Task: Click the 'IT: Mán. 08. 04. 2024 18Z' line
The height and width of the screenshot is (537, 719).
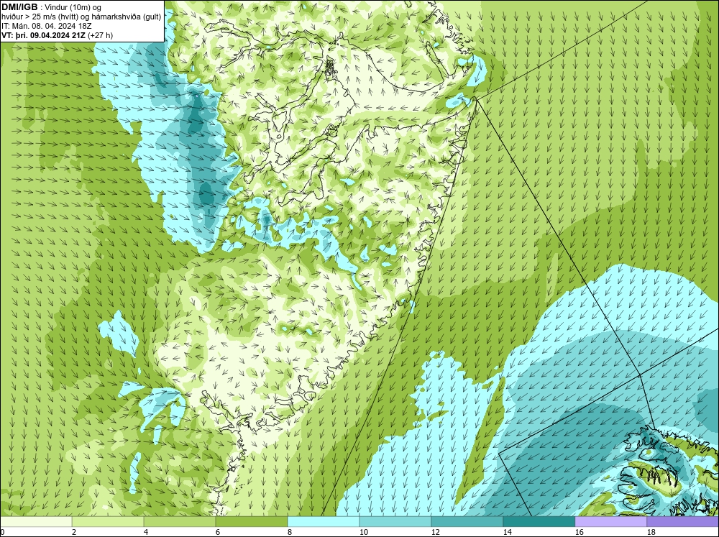Action: (x=46, y=26)
